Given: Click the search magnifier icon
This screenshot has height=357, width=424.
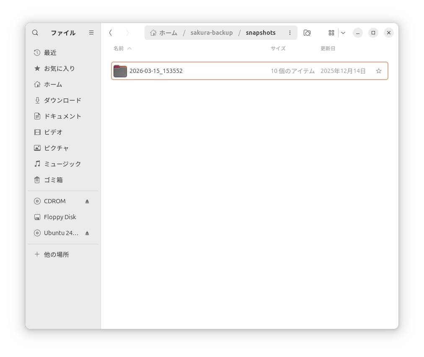Looking at the screenshot, I should (35, 33).
